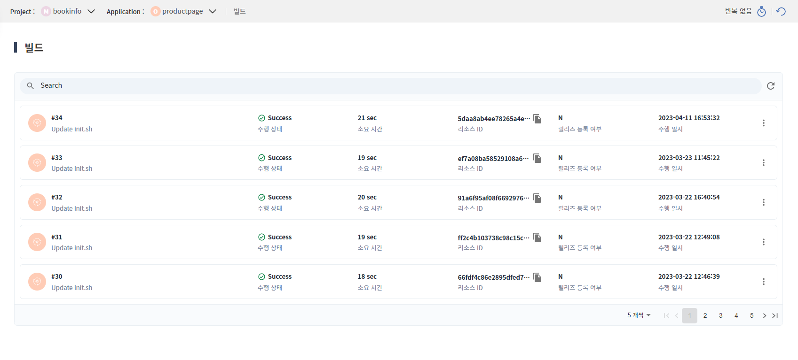The image size is (798, 360).
Task: Click the productpage application badge icon
Action: coord(155,11)
